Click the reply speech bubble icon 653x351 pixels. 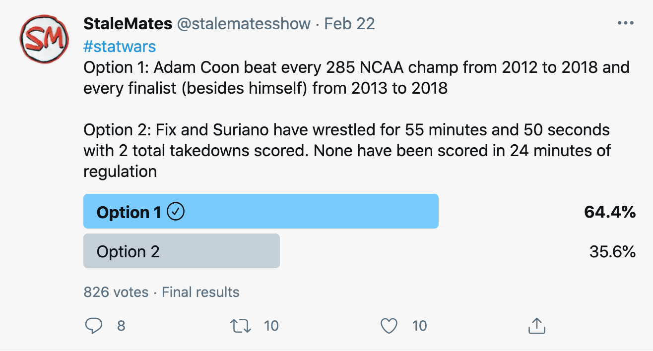(94, 326)
